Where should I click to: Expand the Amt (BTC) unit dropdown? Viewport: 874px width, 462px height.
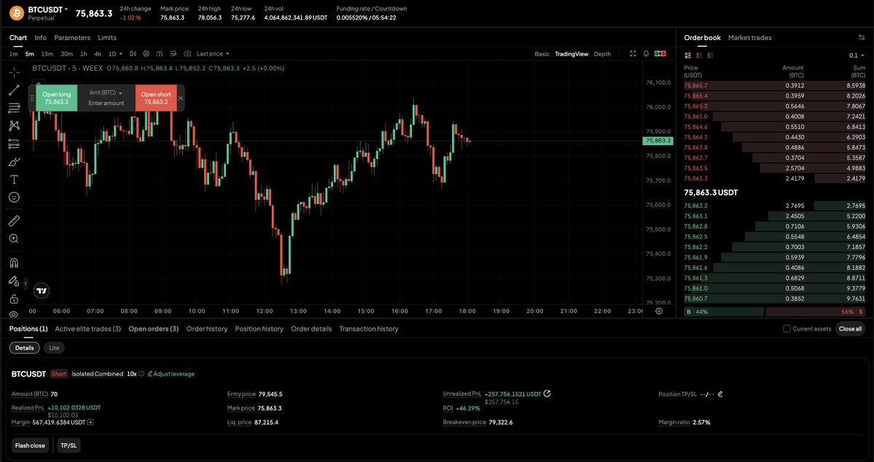click(x=106, y=93)
